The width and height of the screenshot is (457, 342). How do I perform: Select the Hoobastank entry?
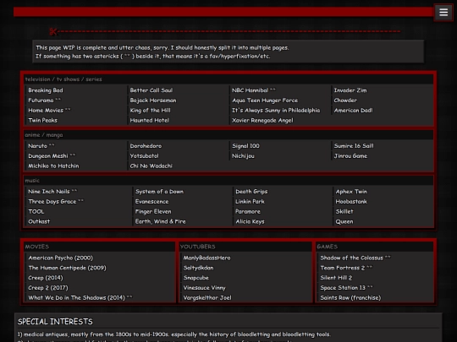pyautogui.click(x=351, y=201)
